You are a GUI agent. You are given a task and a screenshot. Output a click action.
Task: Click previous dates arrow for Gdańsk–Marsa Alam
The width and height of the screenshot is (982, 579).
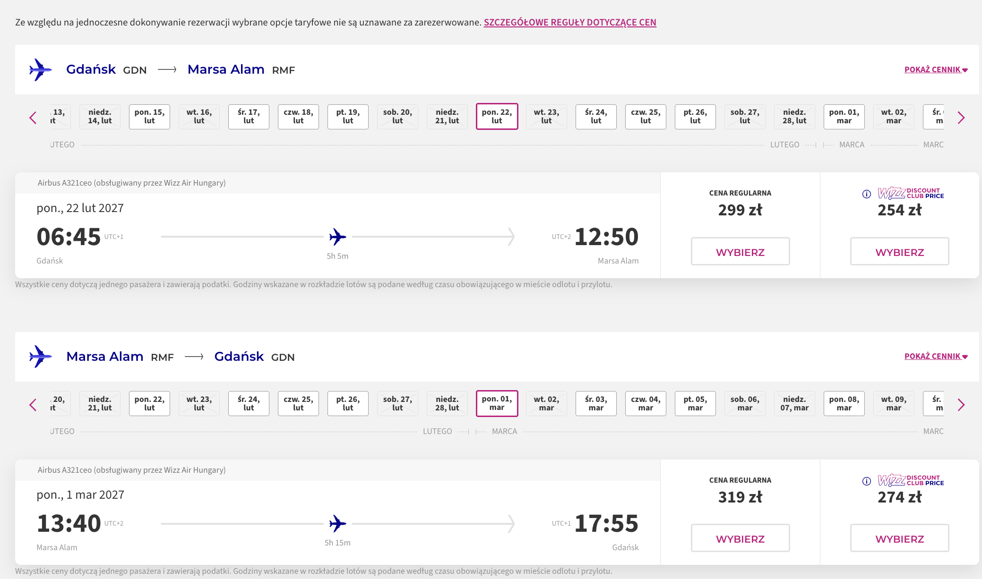[33, 118]
